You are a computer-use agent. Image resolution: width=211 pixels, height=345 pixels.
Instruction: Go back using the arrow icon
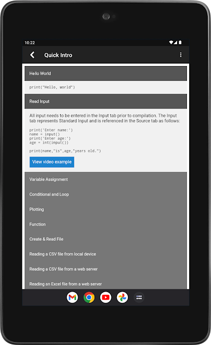coord(32,55)
